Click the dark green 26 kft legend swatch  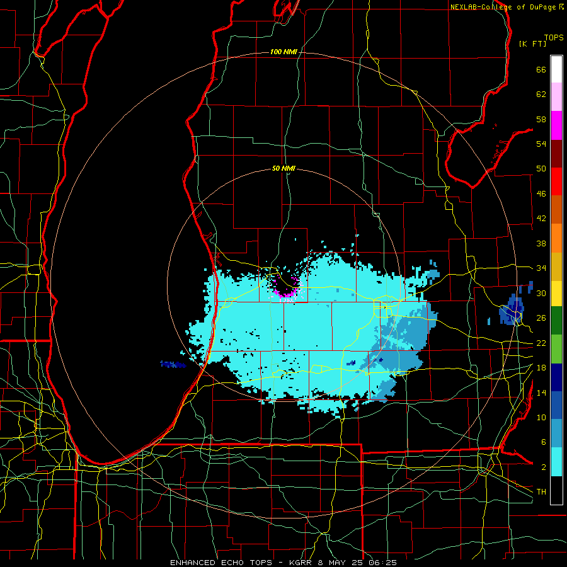click(556, 321)
